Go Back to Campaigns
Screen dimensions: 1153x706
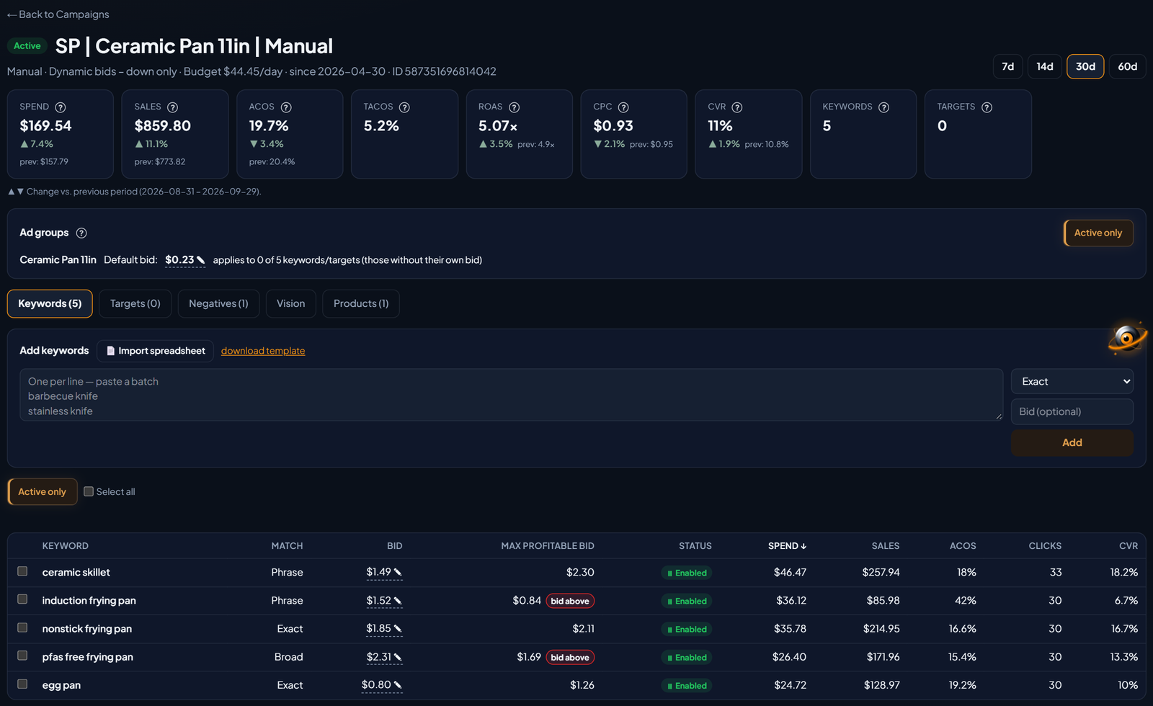coord(58,14)
